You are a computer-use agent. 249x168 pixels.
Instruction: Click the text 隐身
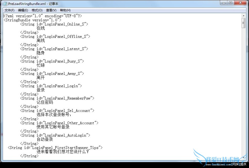pyautogui.click(x=41, y=53)
